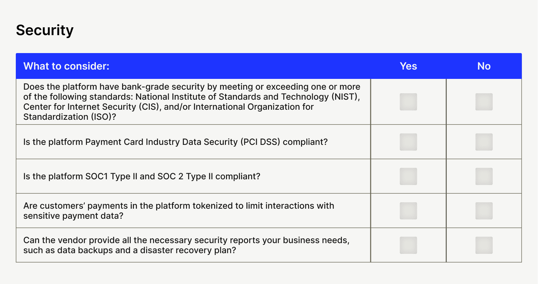Click the No column header
538x284 pixels.
pyautogui.click(x=484, y=66)
